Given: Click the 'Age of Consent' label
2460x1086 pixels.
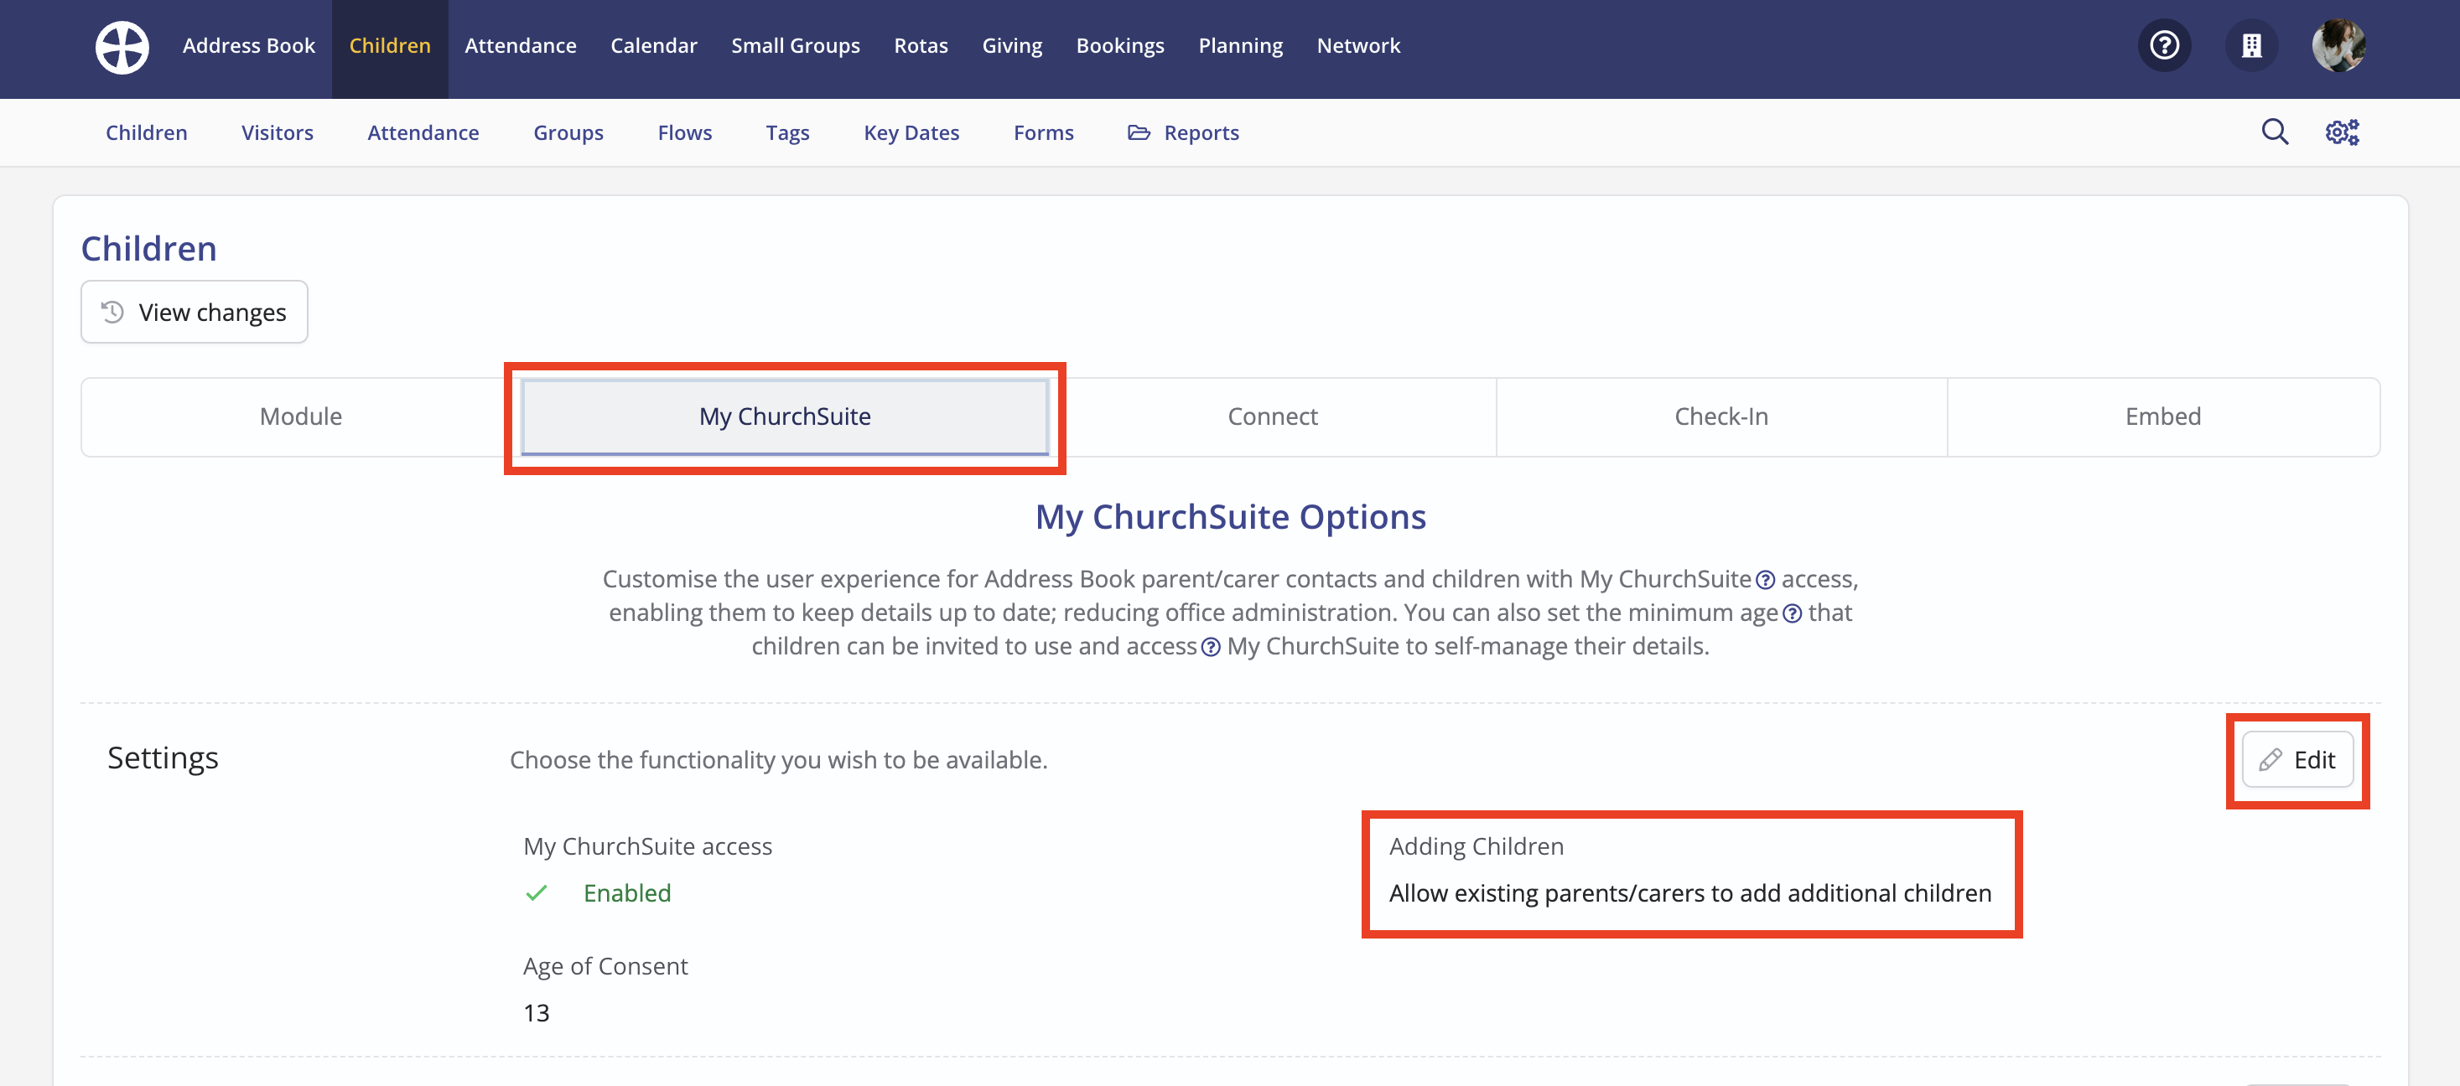Looking at the screenshot, I should (605, 966).
